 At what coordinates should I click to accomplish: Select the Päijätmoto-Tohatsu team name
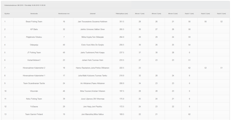pyautogui.click(x=34, y=37)
